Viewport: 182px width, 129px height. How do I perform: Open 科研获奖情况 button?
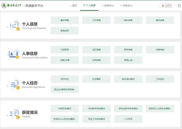click(x=65, y=108)
